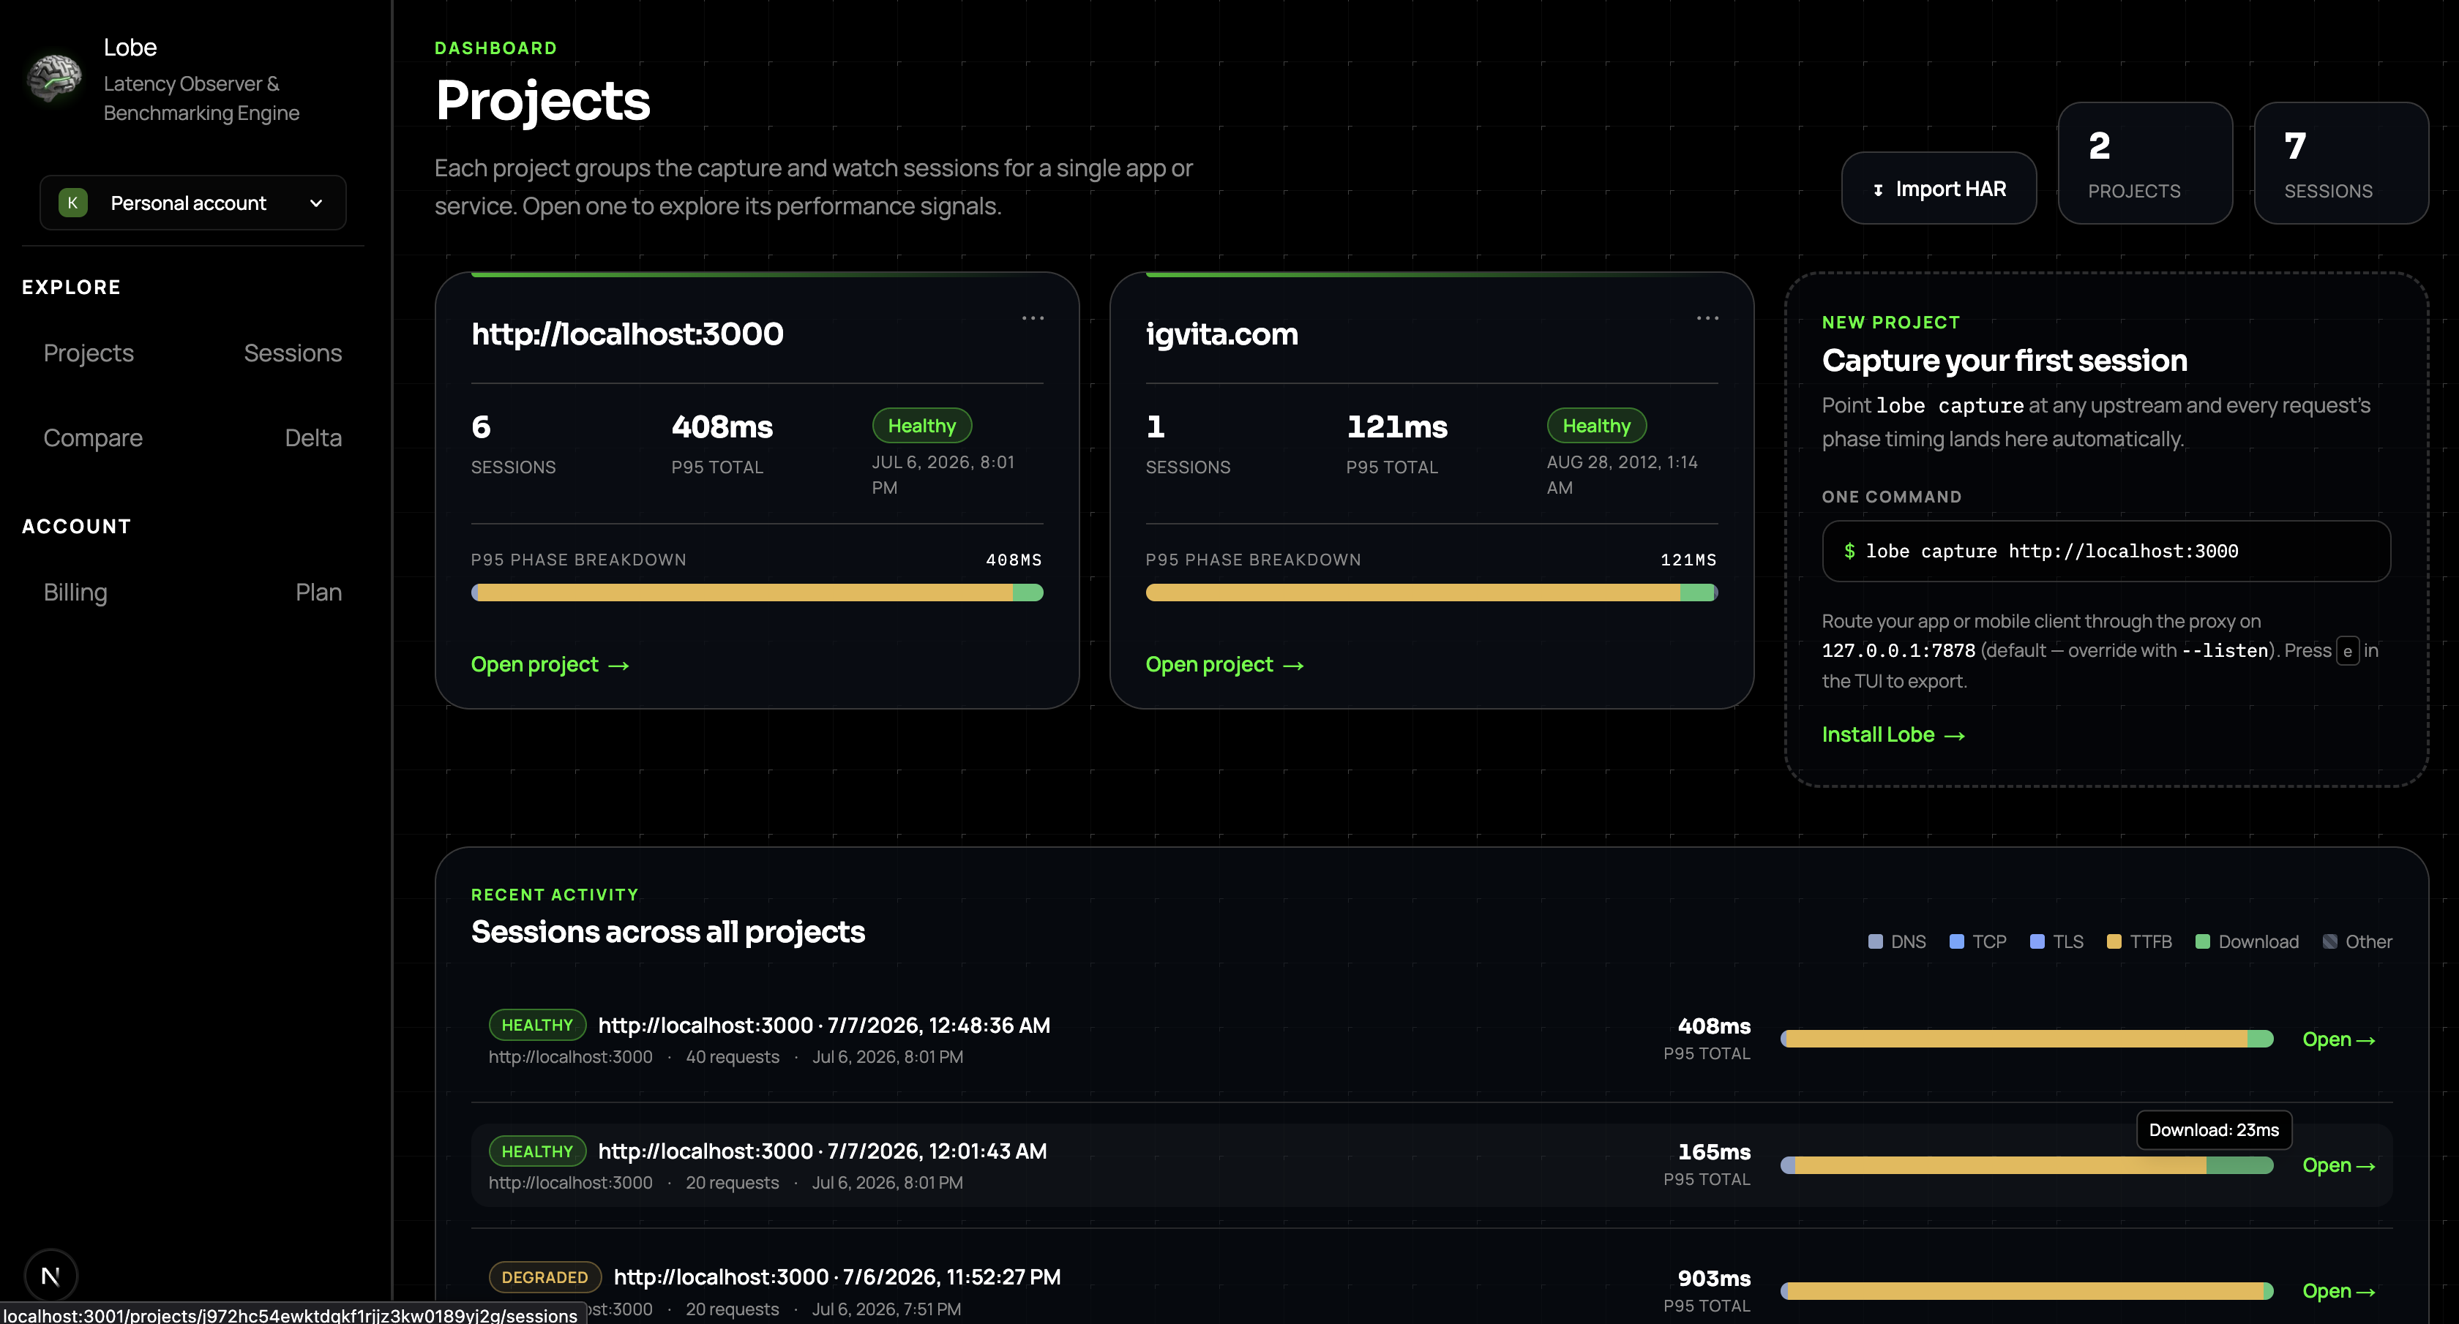The height and width of the screenshot is (1324, 2459).
Task: Click the TTFB legend swatch
Action: 2114,941
